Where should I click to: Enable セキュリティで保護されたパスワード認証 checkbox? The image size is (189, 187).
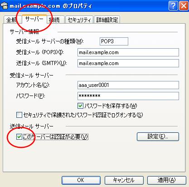coord(19,115)
